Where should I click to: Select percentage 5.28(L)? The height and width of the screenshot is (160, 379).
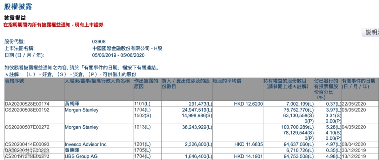click(334, 127)
